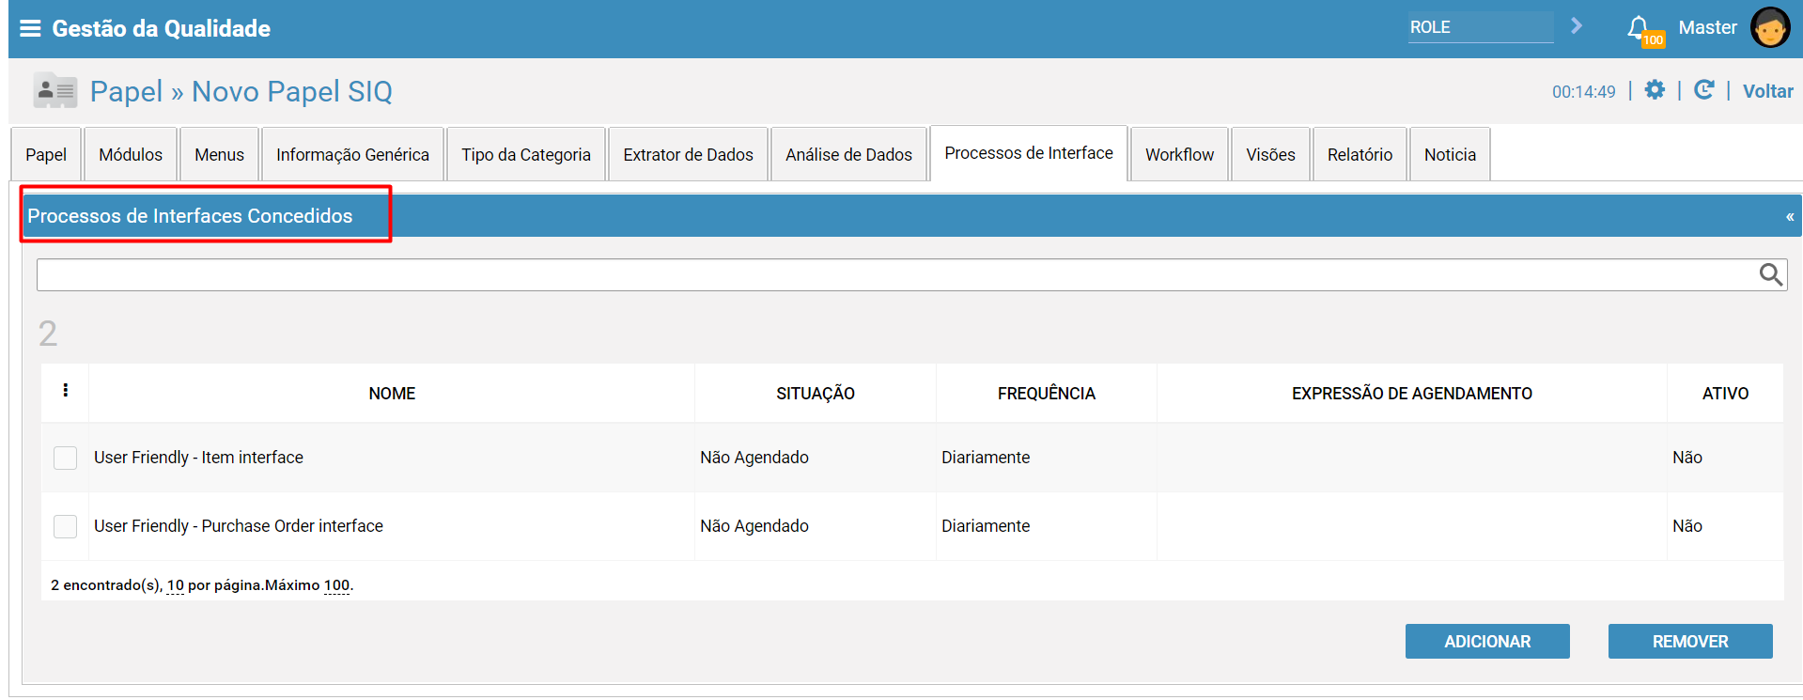
Task: Click the Voltar link
Action: [x=1767, y=91]
